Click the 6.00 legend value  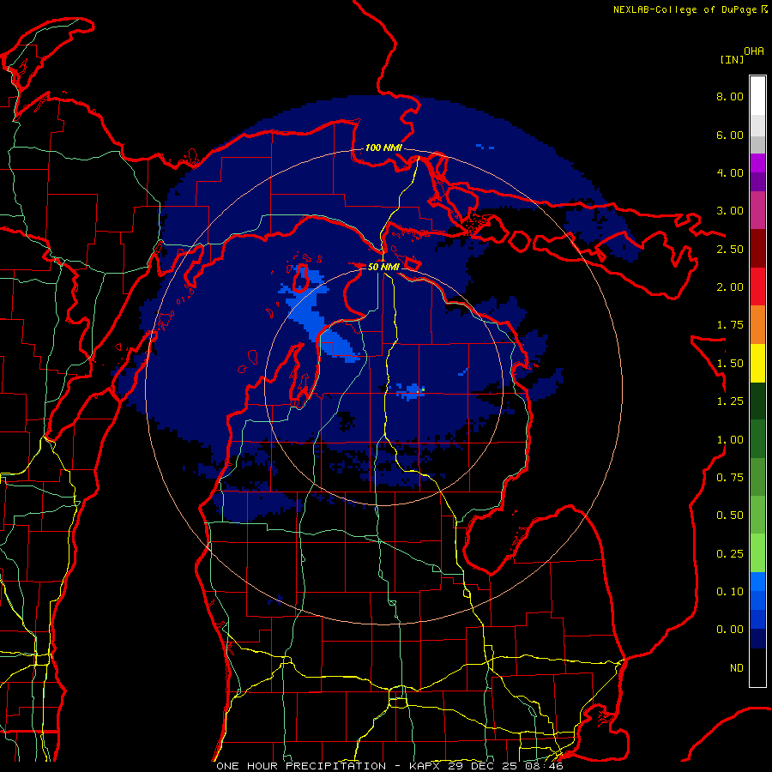tap(730, 135)
